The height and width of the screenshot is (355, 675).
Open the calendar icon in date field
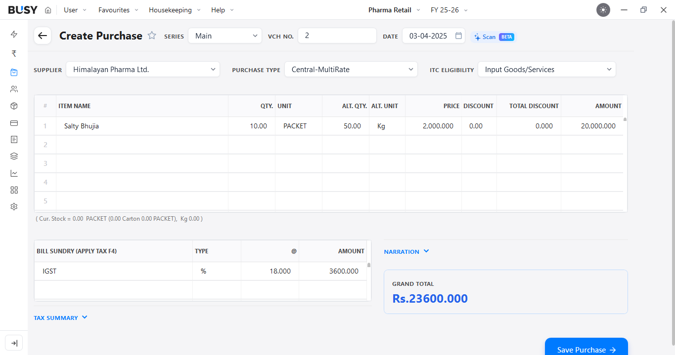click(x=458, y=36)
